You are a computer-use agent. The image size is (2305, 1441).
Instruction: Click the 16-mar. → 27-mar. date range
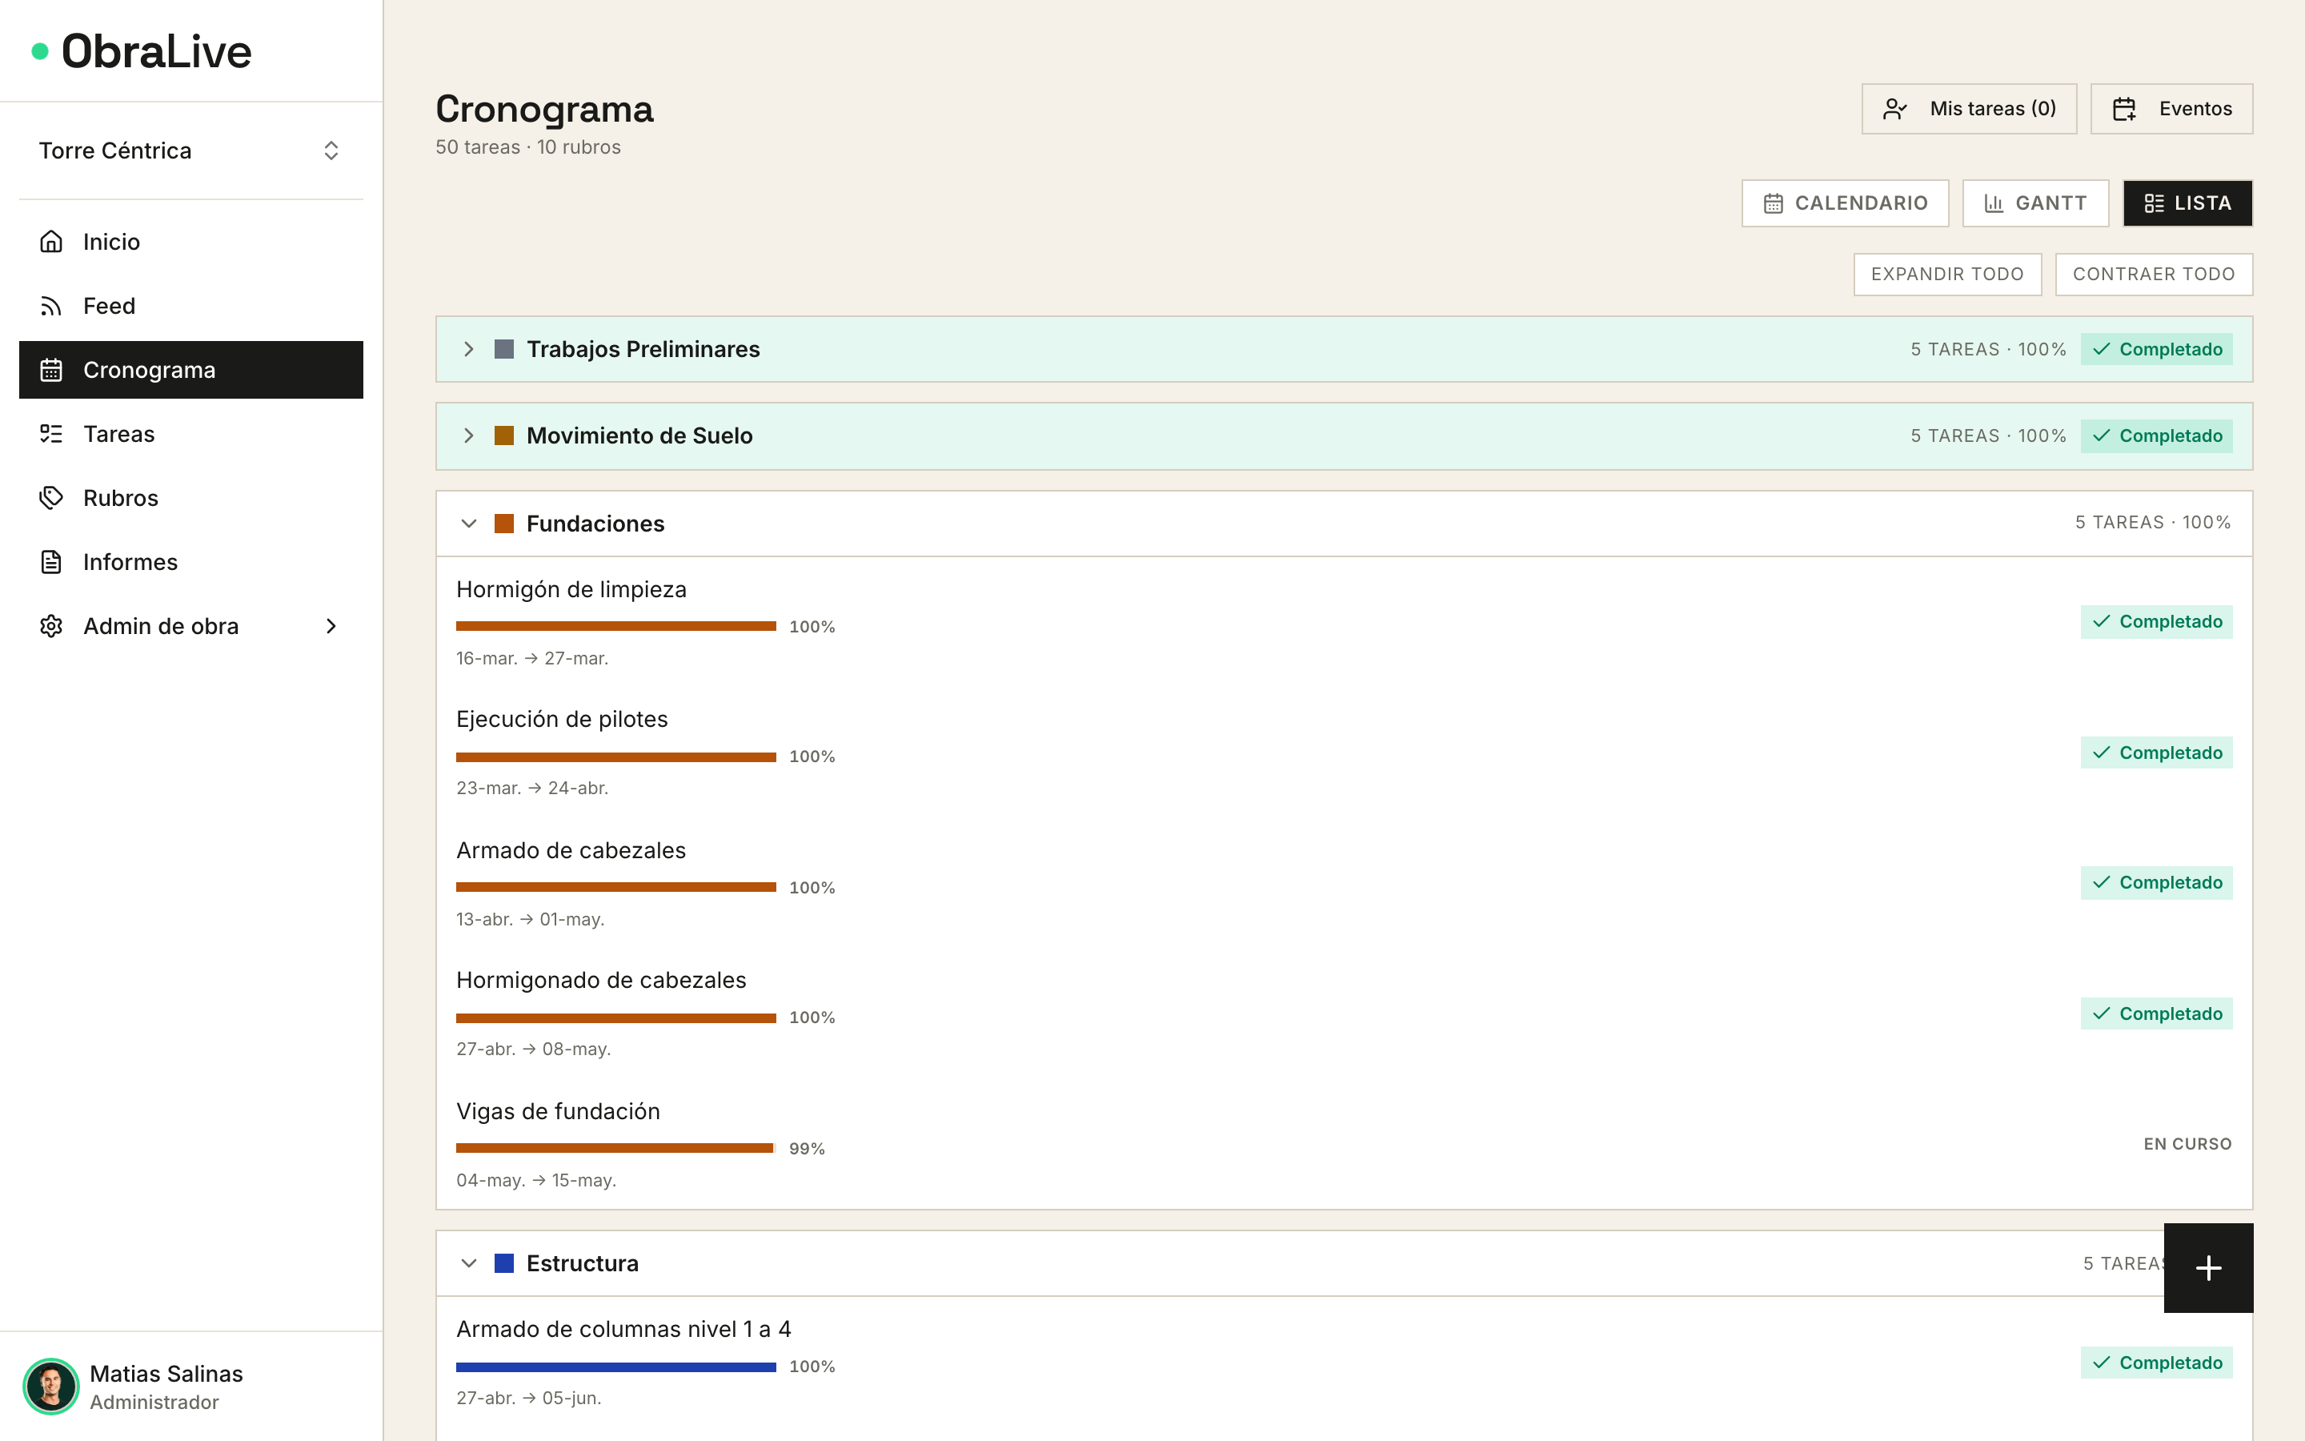(x=531, y=659)
